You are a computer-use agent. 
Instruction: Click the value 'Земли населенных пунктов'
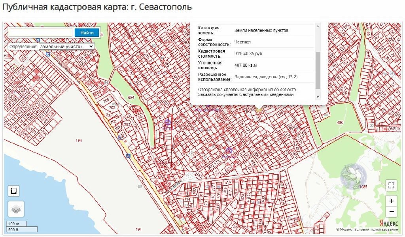(261, 30)
